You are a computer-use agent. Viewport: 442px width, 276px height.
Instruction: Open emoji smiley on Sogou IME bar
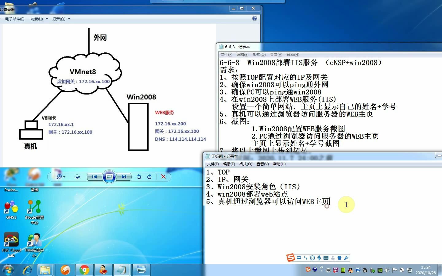312,258
